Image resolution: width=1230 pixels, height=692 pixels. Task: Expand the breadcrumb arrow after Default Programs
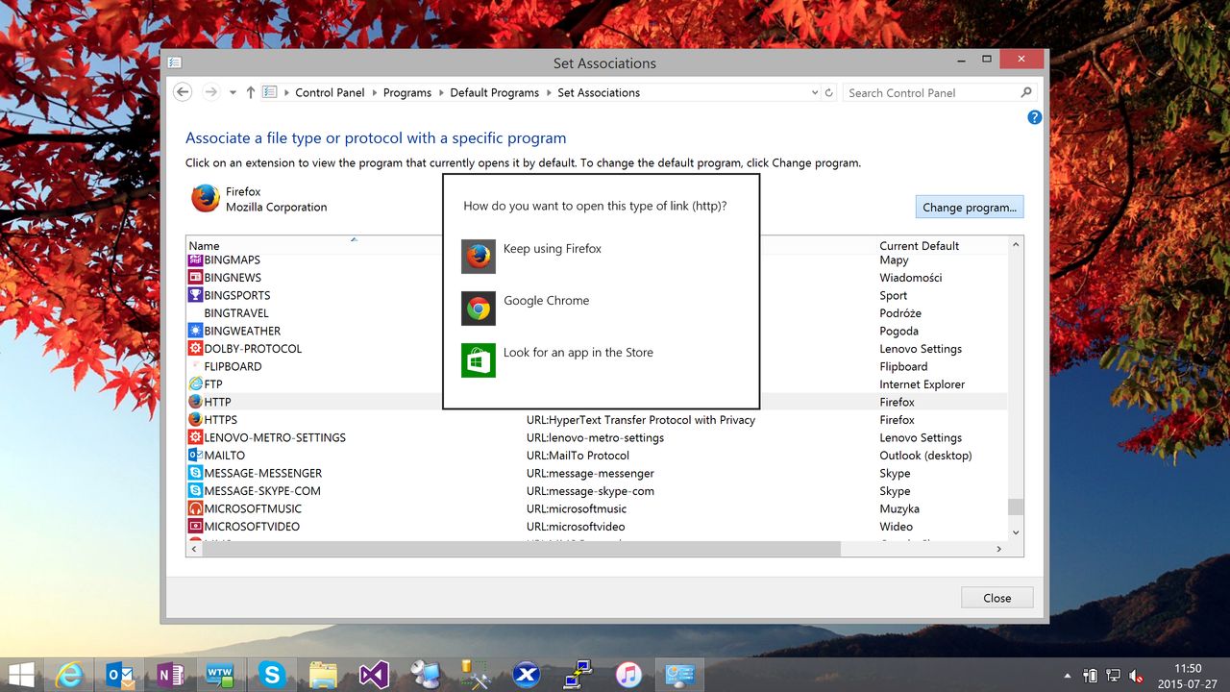pyautogui.click(x=549, y=93)
